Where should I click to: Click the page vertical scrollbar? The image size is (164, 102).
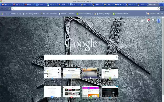[x=163, y=59]
